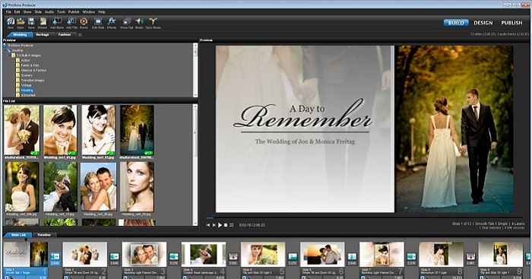Click the transition icon after Slide 6
532x279 pixels.
click(x=352, y=257)
